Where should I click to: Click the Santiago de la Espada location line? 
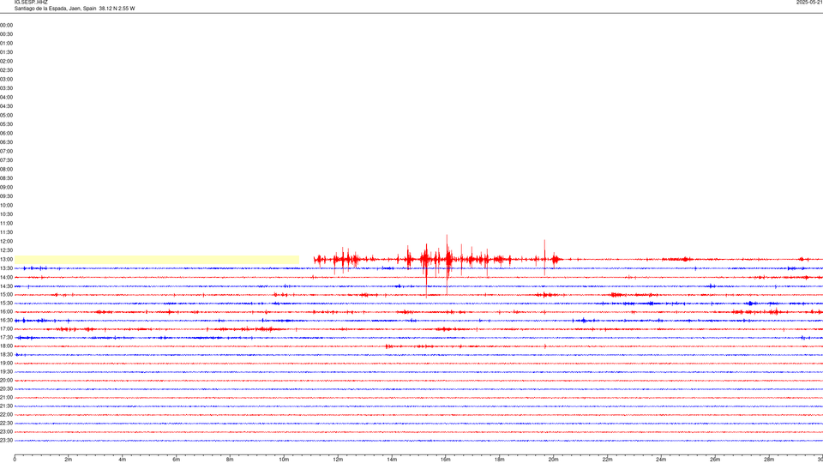[x=75, y=9]
